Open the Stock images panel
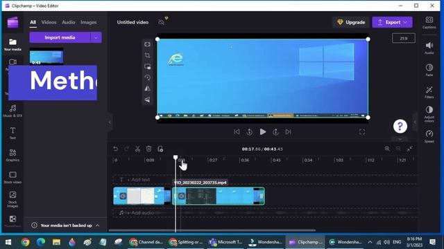This screenshot has height=249, width=444. pyautogui.click(x=12, y=199)
